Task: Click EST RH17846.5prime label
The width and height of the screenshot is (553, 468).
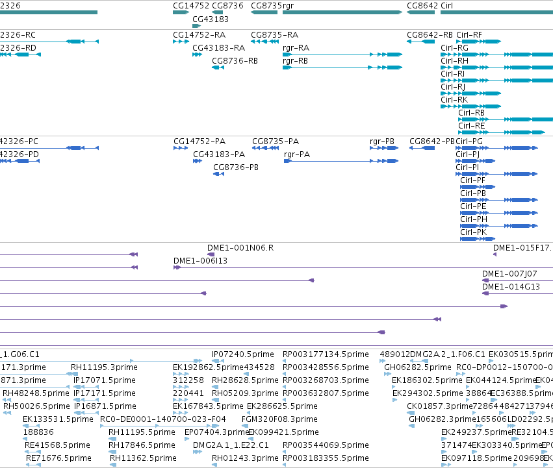Action: coord(142,445)
